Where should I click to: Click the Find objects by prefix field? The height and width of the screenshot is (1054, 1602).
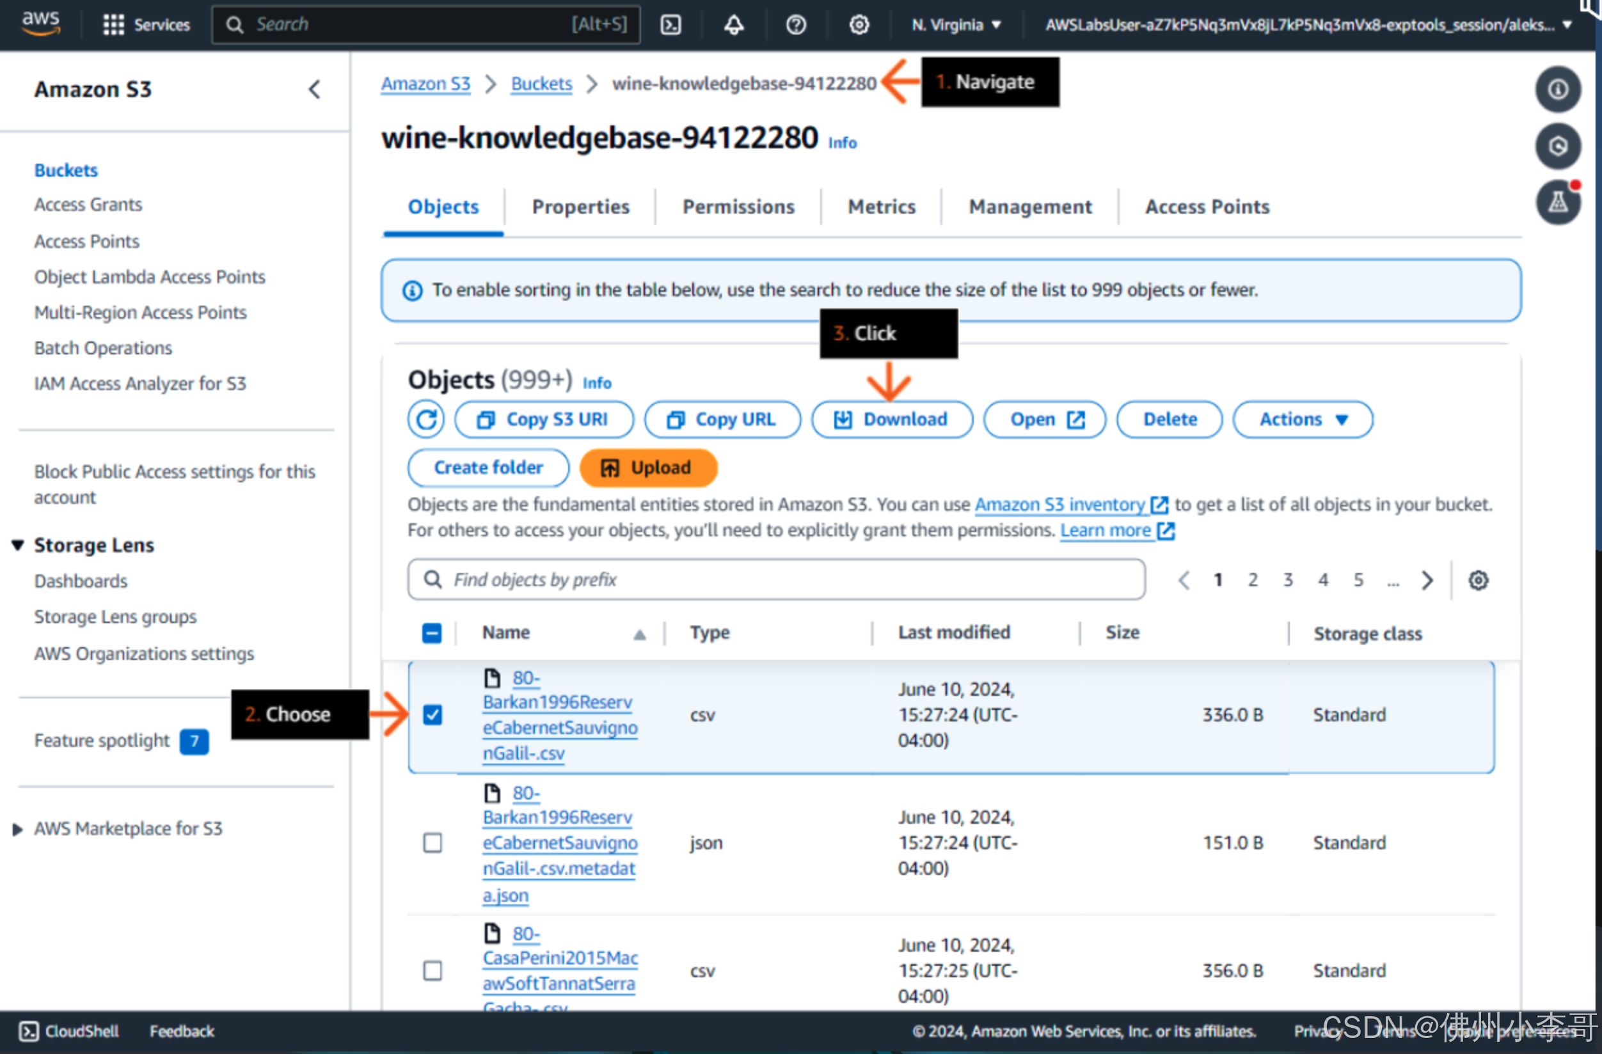tap(775, 579)
